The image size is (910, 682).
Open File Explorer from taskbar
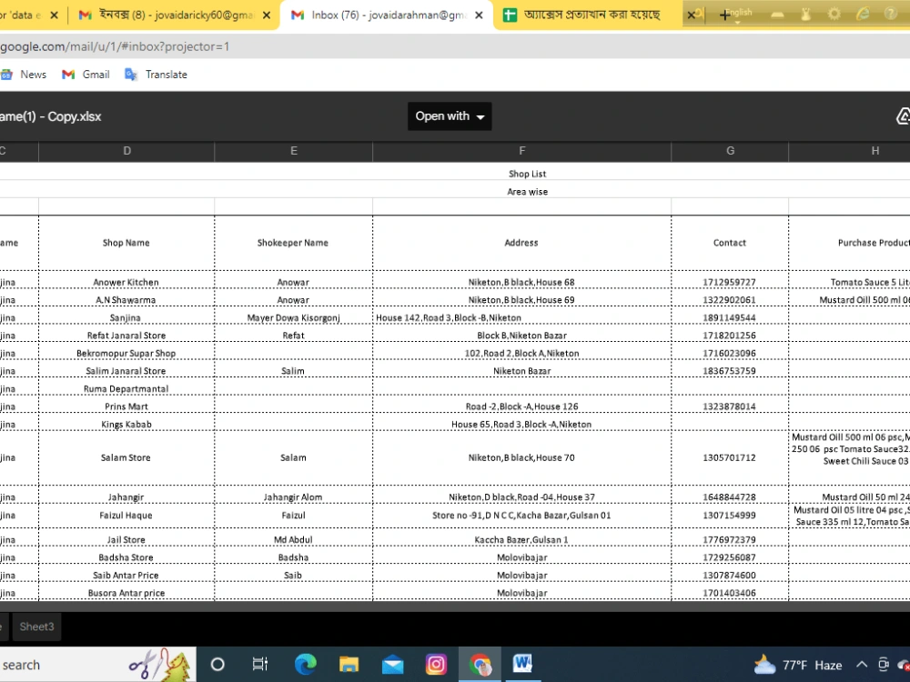[349, 664]
